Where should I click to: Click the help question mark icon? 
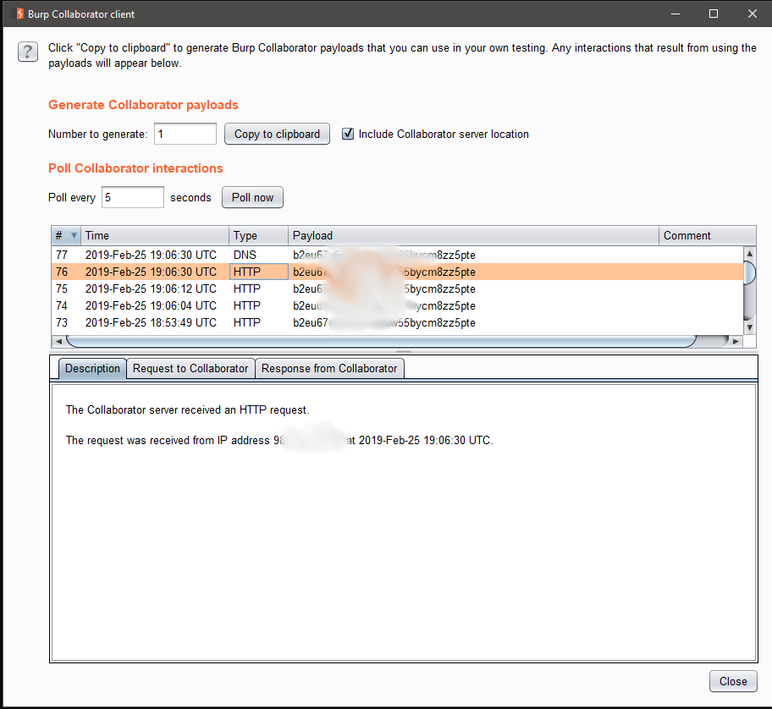click(x=28, y=52)
